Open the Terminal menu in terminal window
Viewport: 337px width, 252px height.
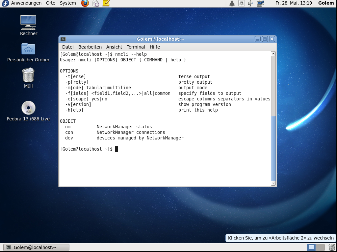(136, 47)
